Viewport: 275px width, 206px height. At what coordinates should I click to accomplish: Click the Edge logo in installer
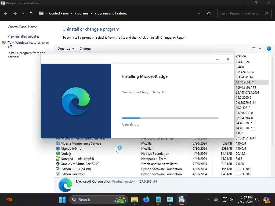click(75, 101)
